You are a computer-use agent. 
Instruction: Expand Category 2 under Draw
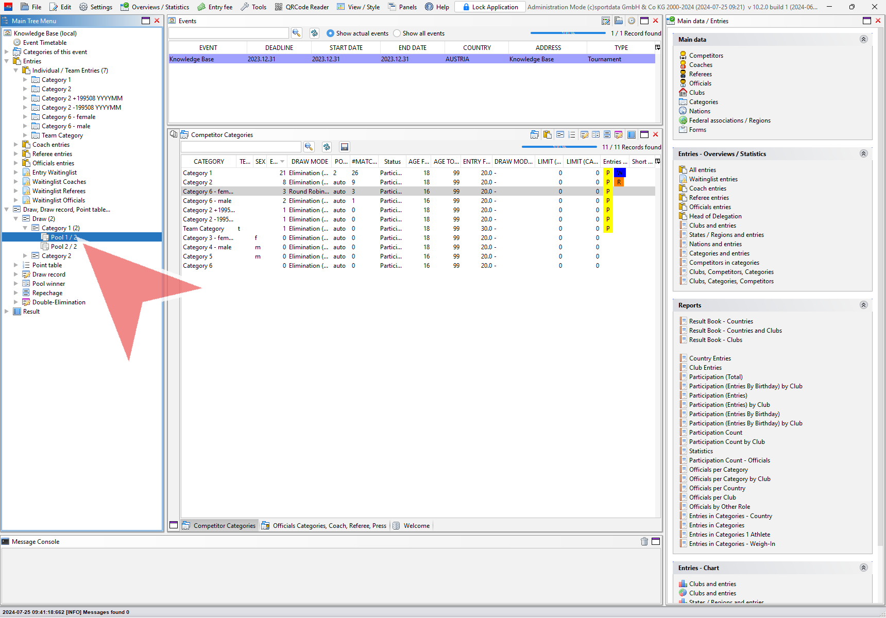coord(25,256)
